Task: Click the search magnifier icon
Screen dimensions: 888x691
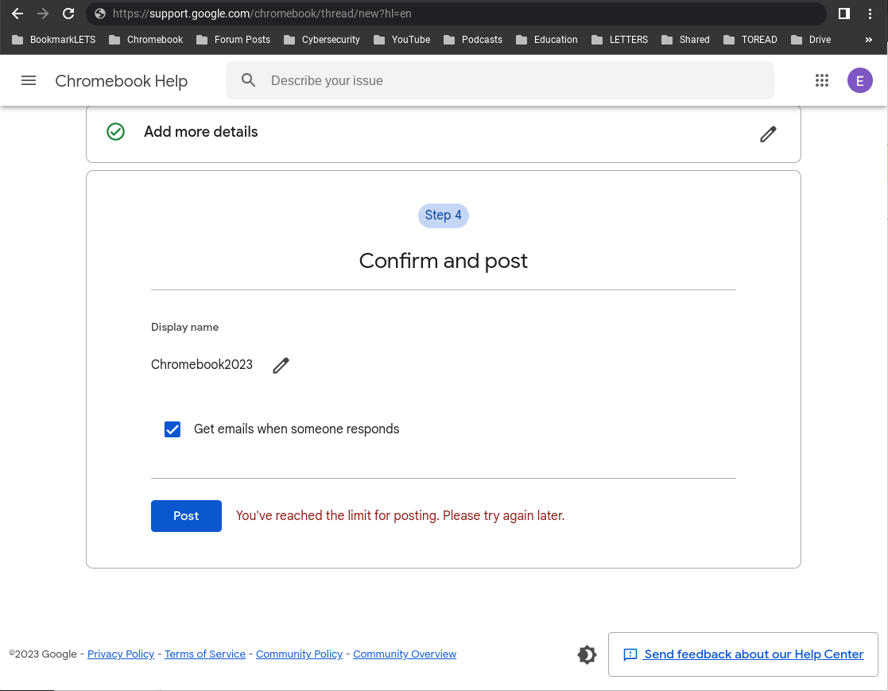Action: 248,80
